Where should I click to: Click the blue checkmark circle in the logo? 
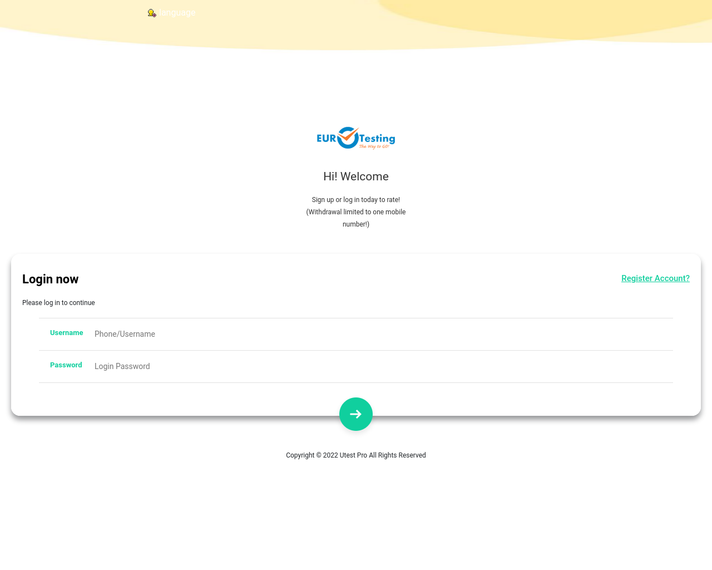point(348,138)
